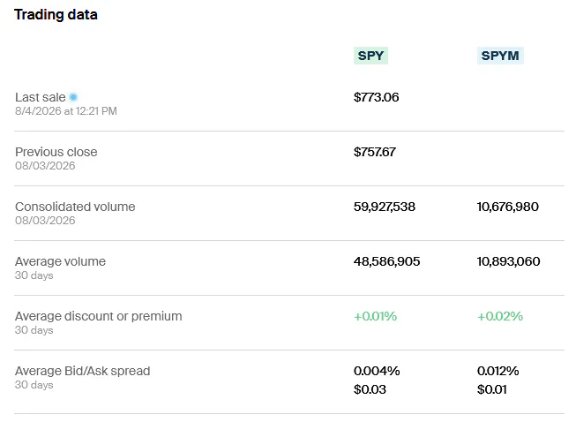Click the Last sale label
The image size is (576, 422).
[x=41, y=97]
